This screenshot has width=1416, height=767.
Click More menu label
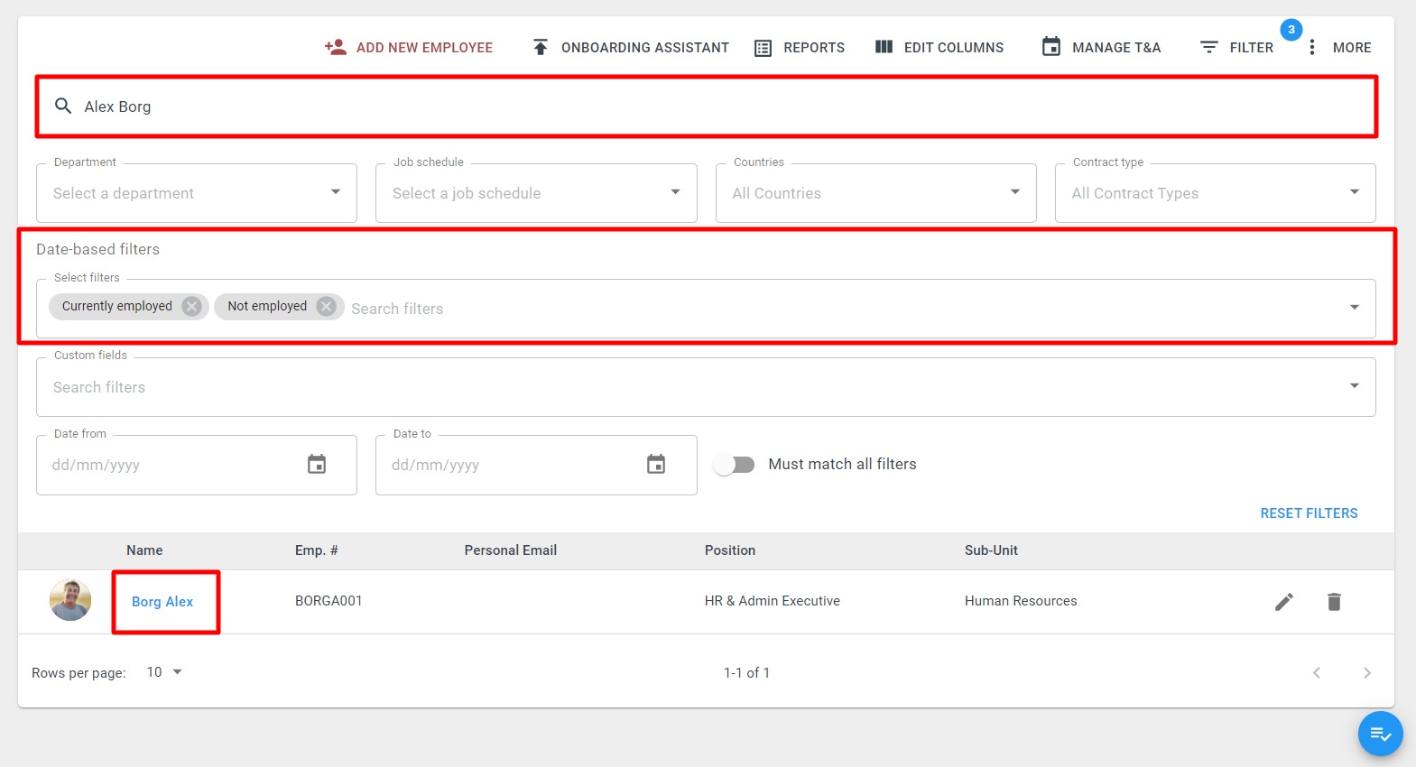click(1352, 48)
